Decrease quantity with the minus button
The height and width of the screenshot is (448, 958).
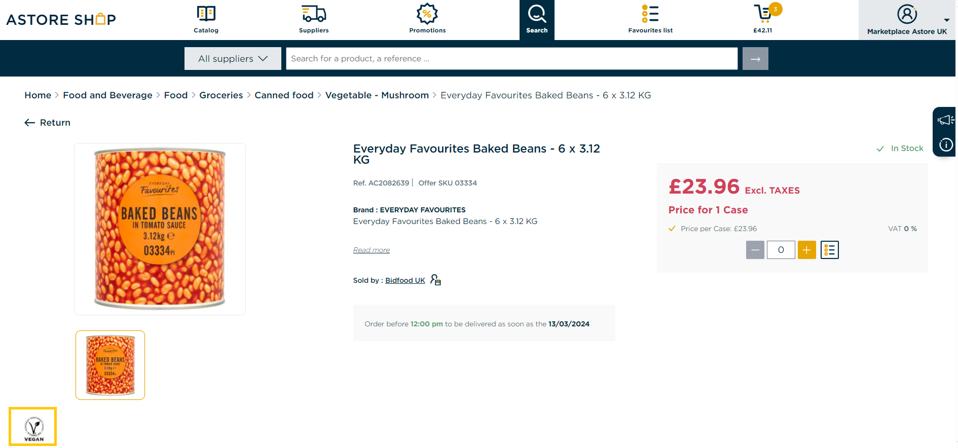click(x=755, y=250)
